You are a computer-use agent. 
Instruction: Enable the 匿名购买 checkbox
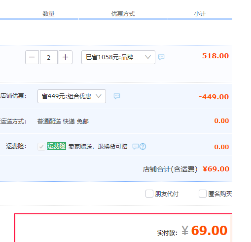[203, 194]
